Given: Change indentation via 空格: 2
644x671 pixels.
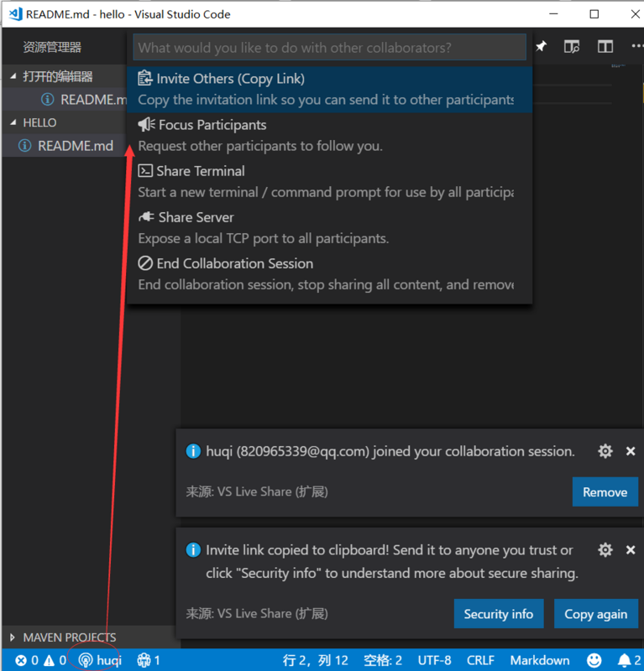Looking at the screenshot, I should pos(383,660).
